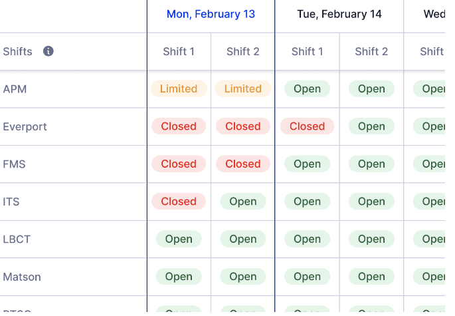
Task: Click APM Limited badge for Monday Shift 1
Action: pos(179,89)
